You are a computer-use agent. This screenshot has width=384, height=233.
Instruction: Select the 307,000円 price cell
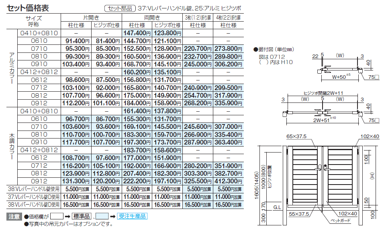tap(228, 127)
